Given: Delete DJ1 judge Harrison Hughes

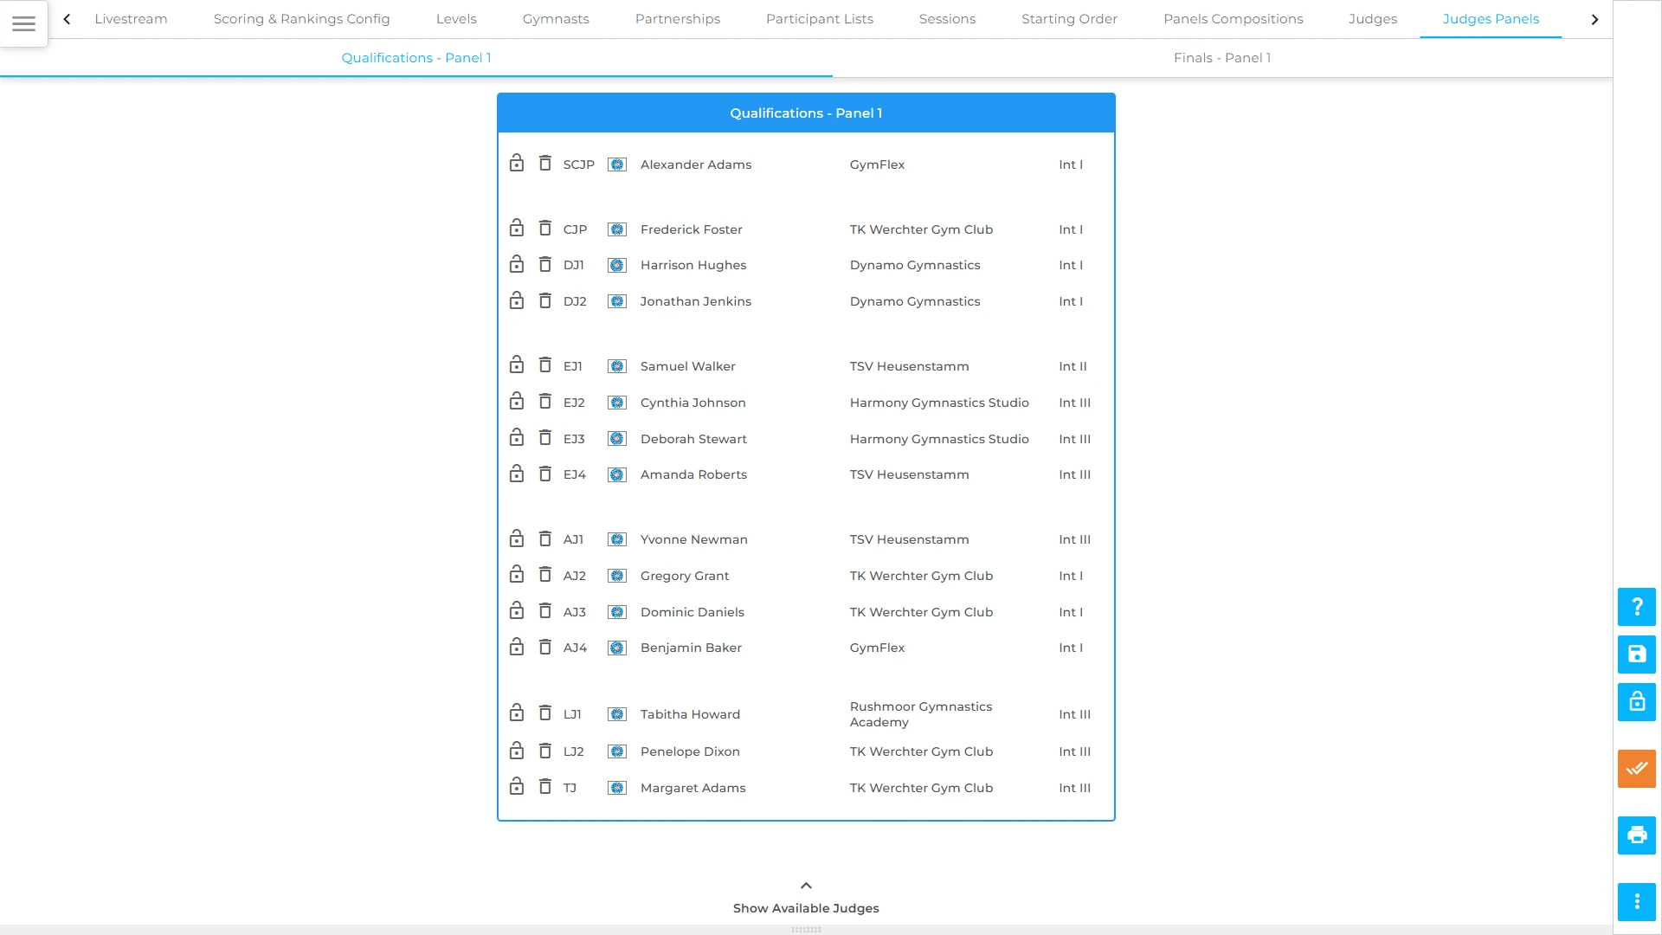Looking at the screenshot, I should (545, 264).
